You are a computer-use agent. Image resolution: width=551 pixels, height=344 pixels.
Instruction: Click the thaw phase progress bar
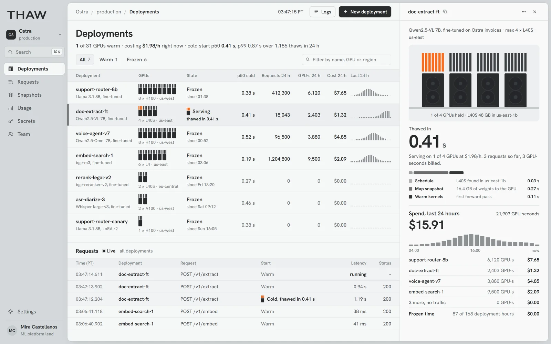436,173
